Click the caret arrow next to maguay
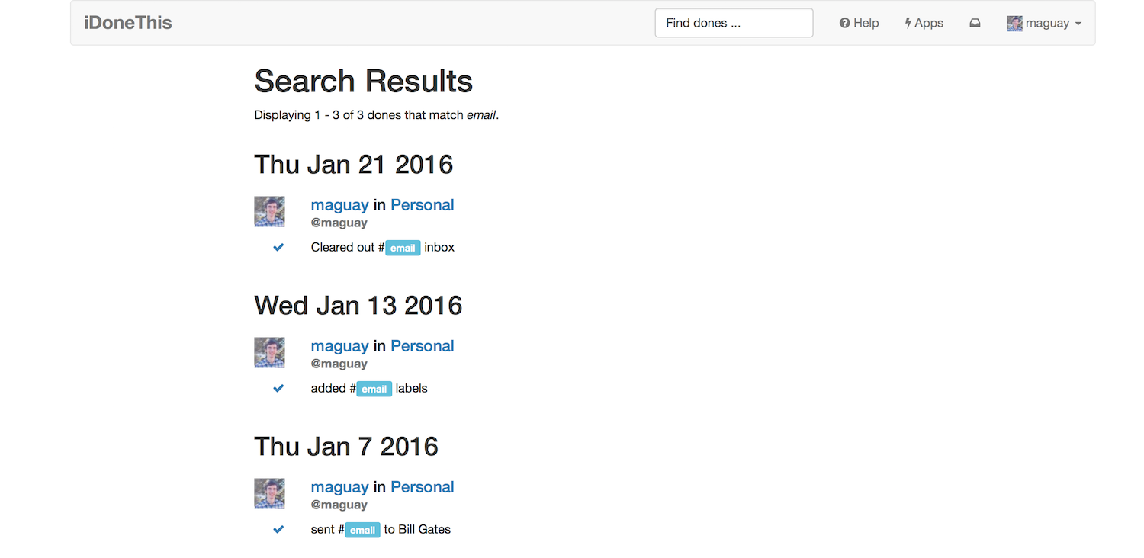This screenshot has height=558, width=1144. click(x=1078, y=24)
